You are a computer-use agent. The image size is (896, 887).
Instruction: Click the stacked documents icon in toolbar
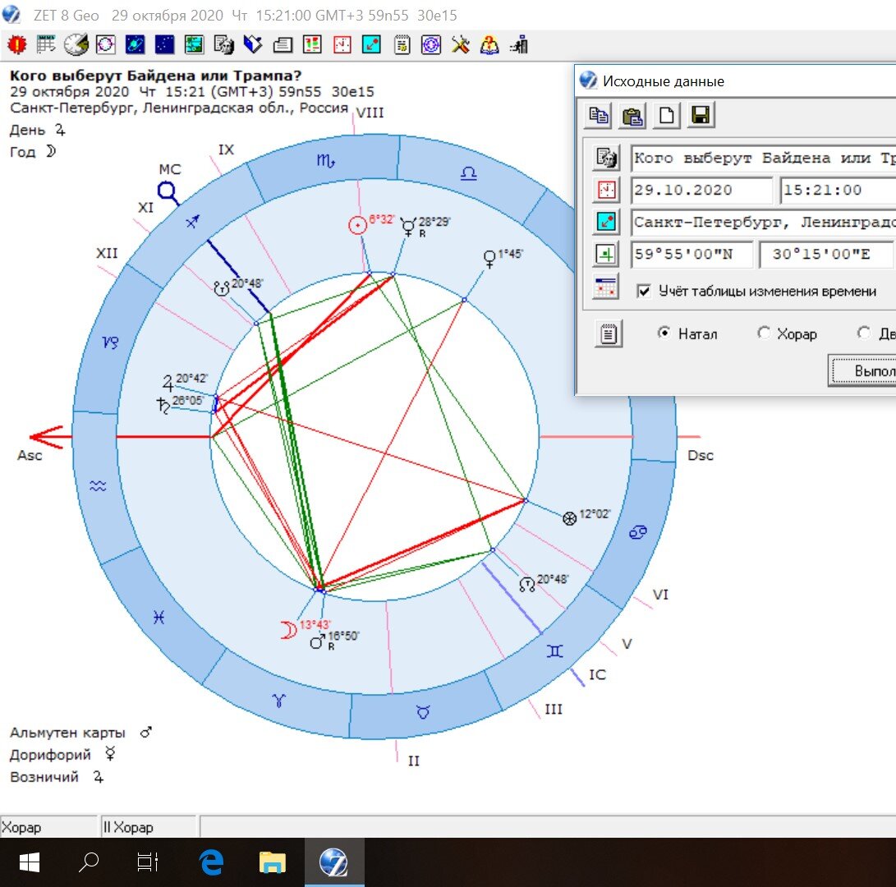coord(283,44)
